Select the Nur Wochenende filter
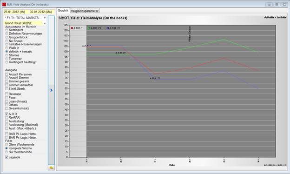Screen dimensions: 290x174 point(7,152)
